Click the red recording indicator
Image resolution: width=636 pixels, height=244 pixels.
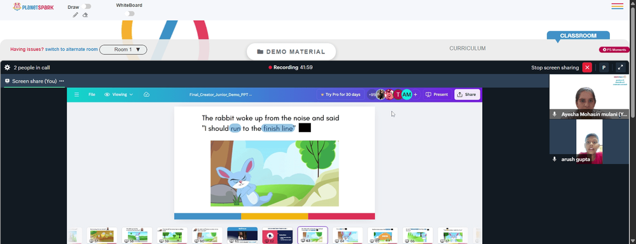tap(270, 68)
